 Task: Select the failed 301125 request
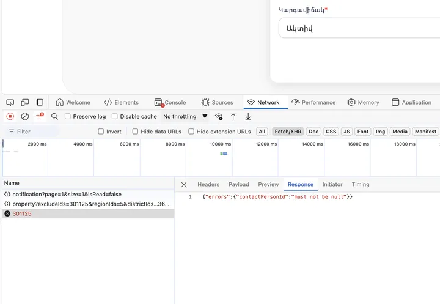pyautogui.click(x=22, y=213)
